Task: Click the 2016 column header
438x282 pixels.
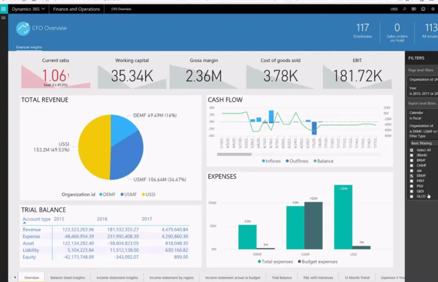Action: pyautogui.click(x=102, y=219)
